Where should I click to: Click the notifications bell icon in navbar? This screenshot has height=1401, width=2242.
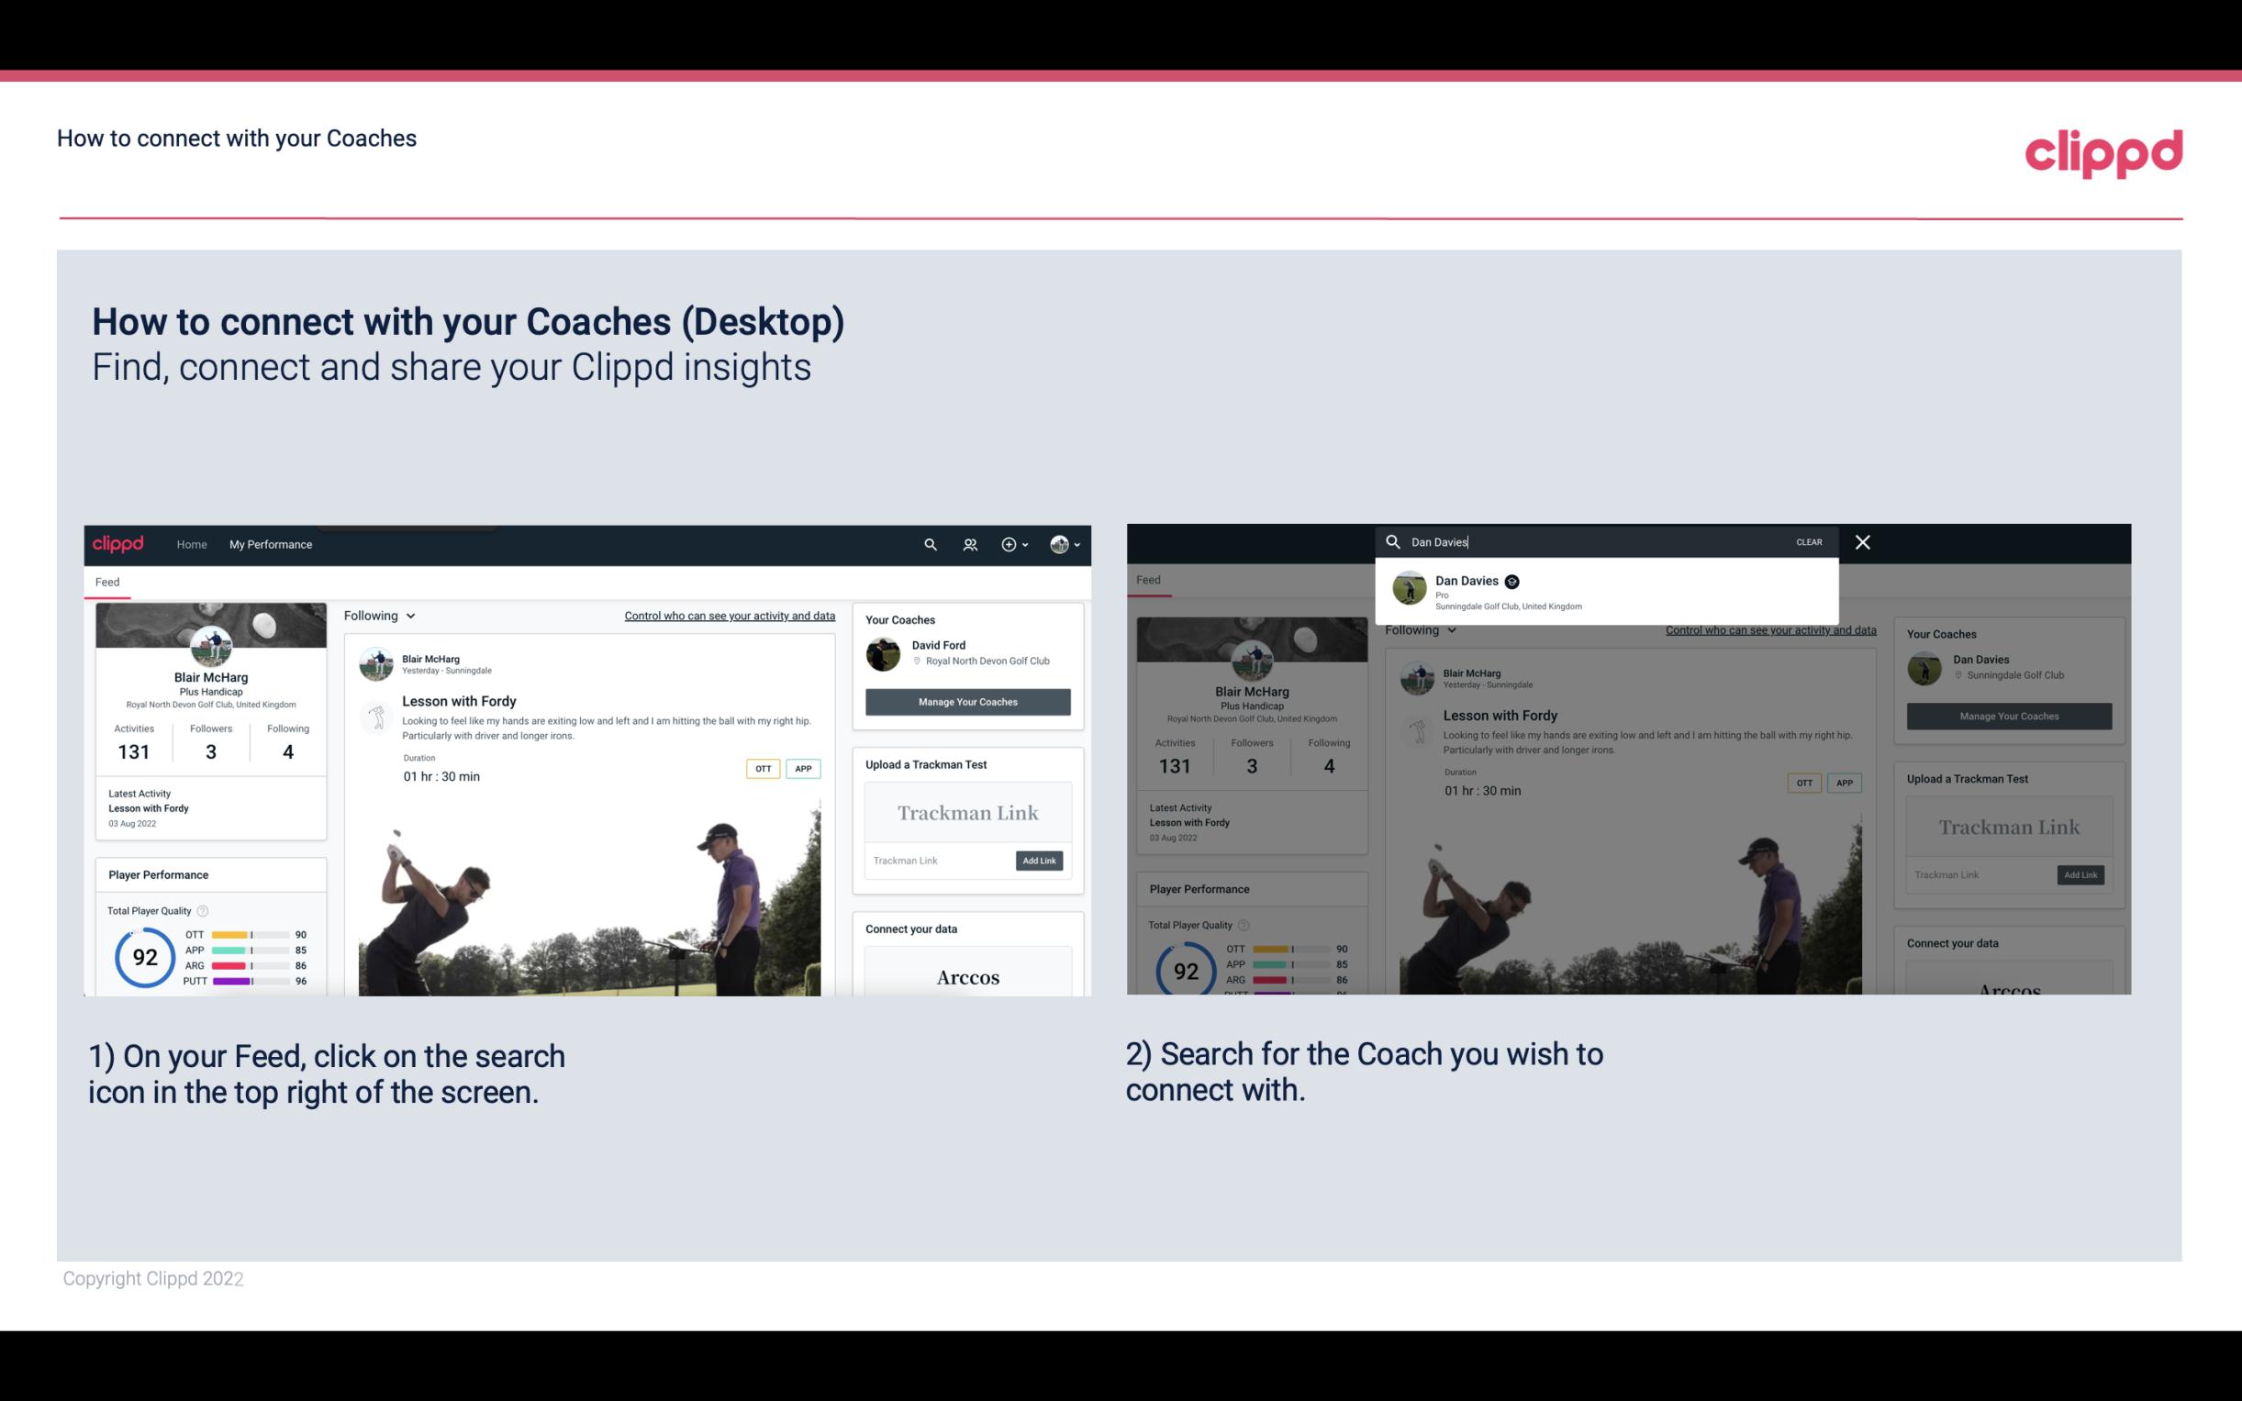tap(970, 544)
